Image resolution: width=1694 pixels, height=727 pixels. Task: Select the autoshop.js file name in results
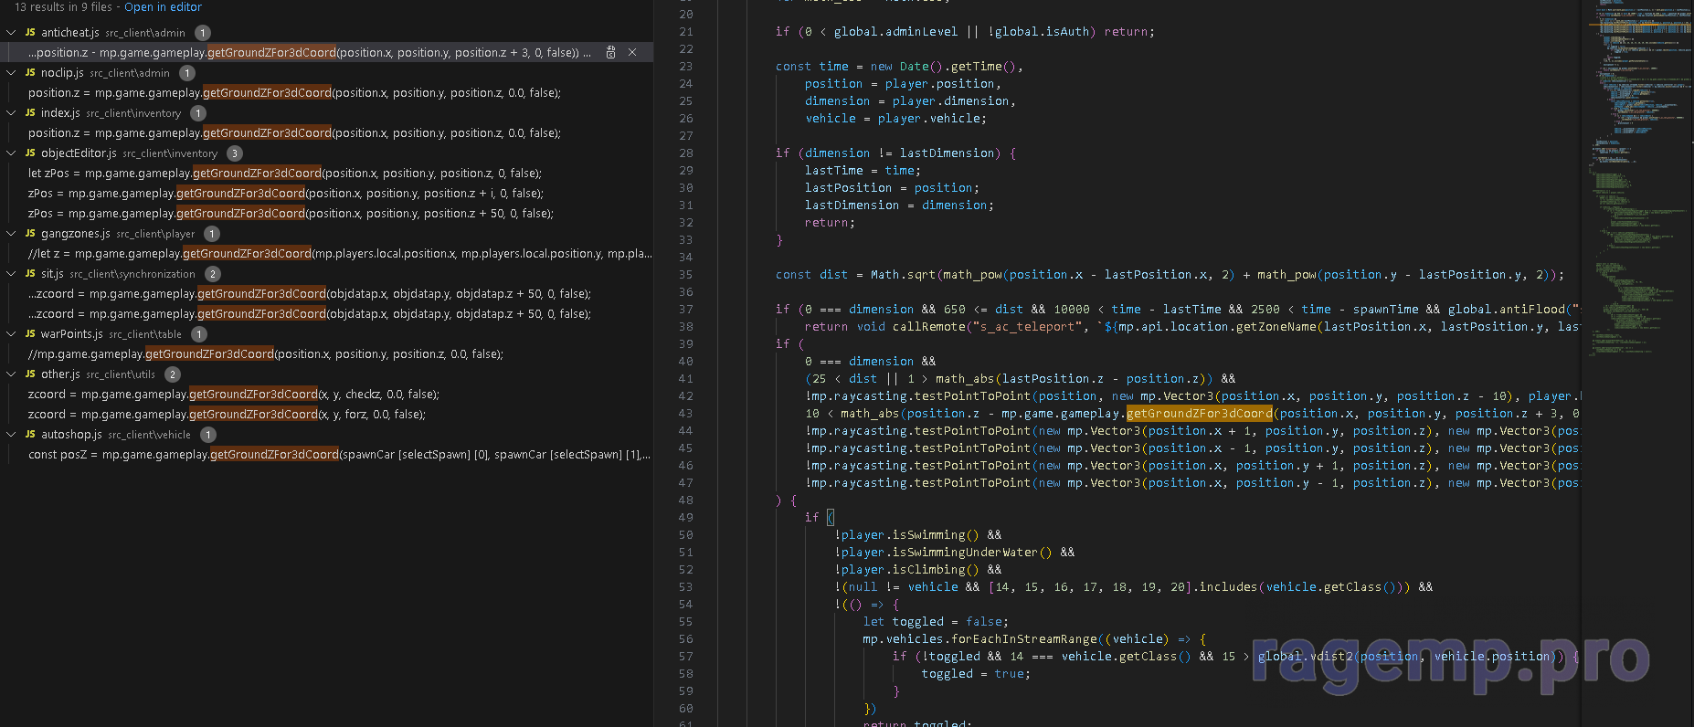pyautogui.click(x=71, y=434)
